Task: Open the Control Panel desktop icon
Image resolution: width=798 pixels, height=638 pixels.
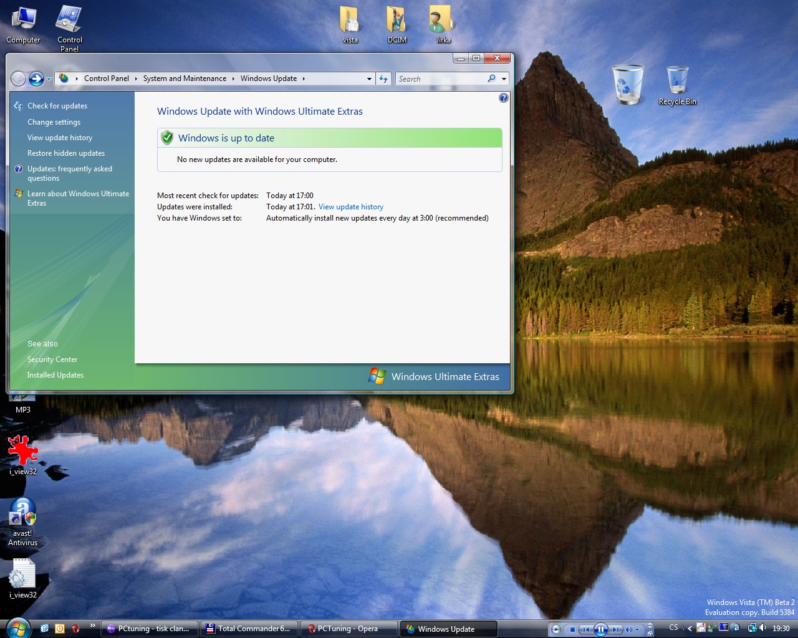Action: [69, 29]
